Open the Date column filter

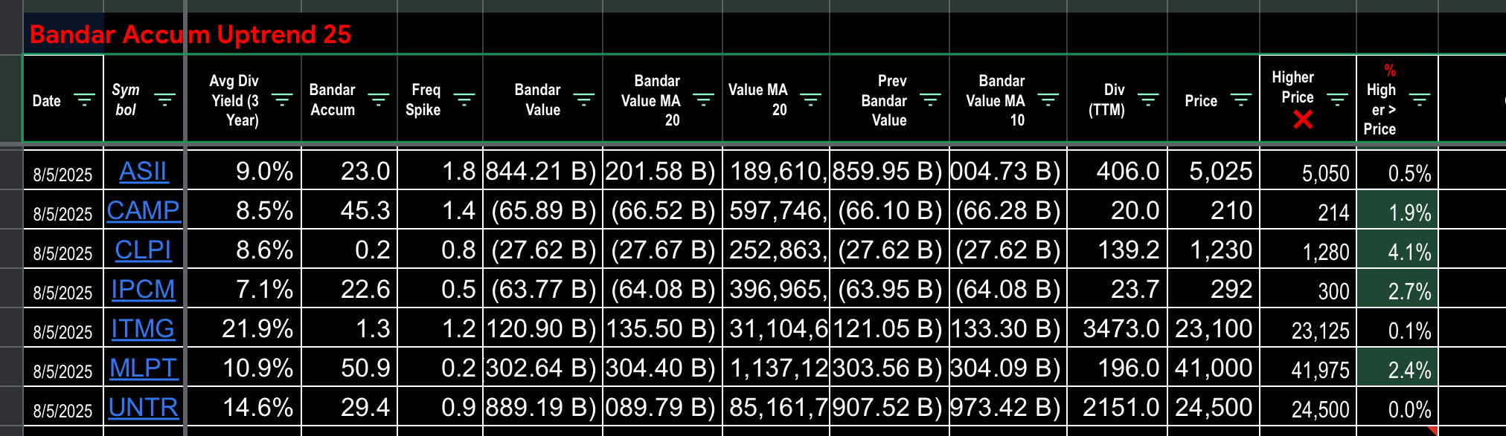(x=85, y=100)
